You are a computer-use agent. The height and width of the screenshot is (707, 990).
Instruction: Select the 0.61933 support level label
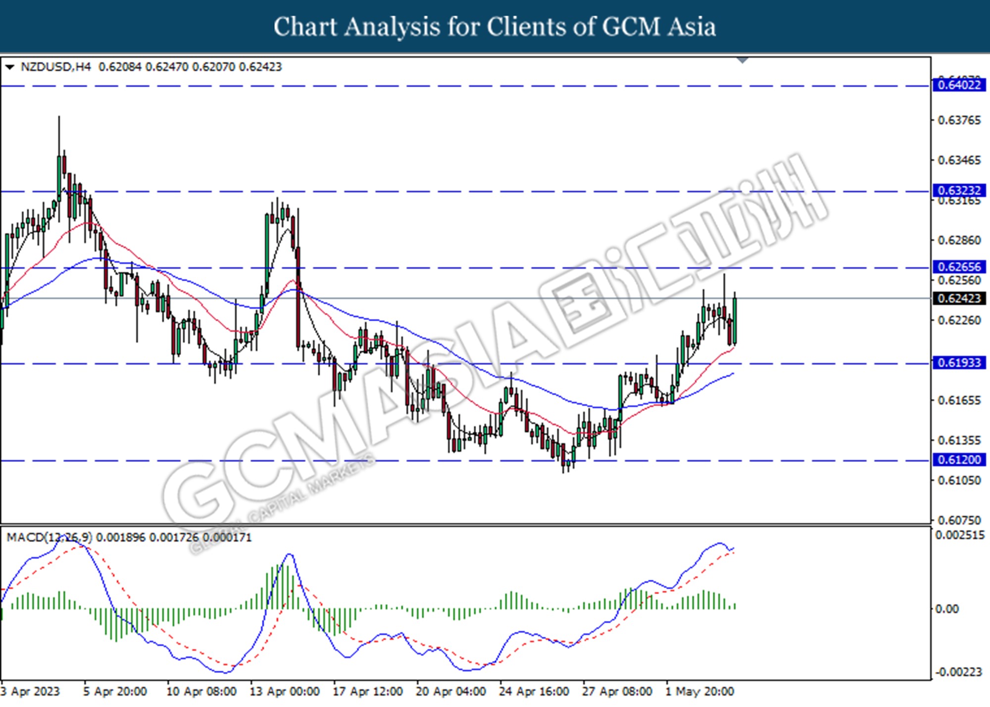point(959,363)
